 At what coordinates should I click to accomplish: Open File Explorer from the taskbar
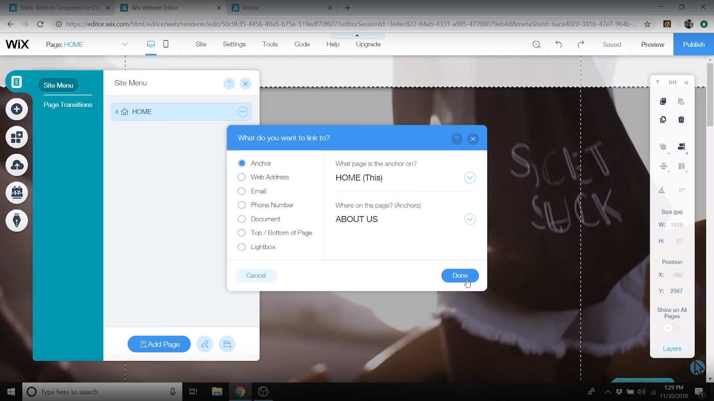tap(217, 392)
